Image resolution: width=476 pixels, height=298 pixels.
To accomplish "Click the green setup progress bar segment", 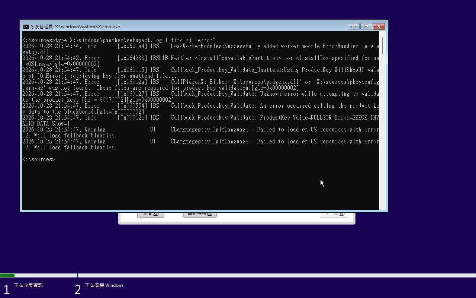I will (7, 275).
